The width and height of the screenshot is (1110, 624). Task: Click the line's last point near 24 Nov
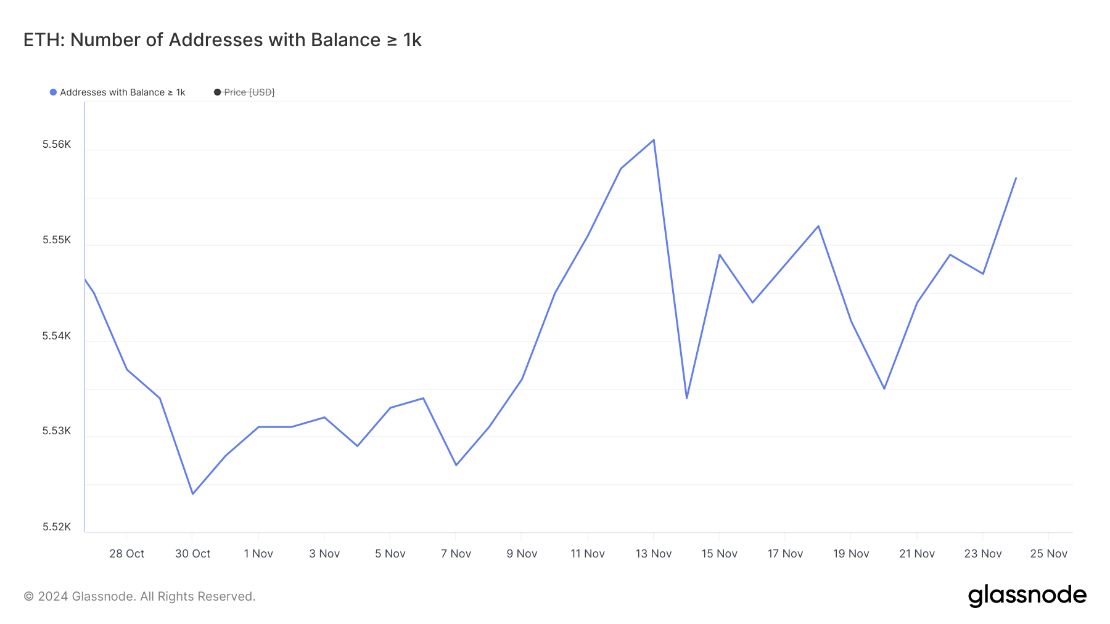pyautogui.click(x=1016, y=178)
